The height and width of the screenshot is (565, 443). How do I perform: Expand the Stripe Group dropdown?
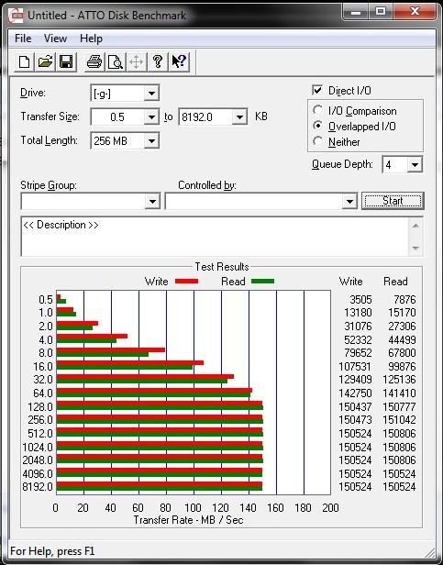152,202
